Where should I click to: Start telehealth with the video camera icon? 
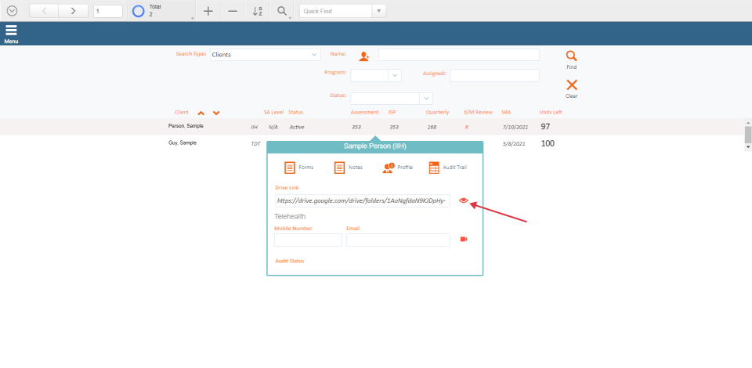[x=464, y=240]
